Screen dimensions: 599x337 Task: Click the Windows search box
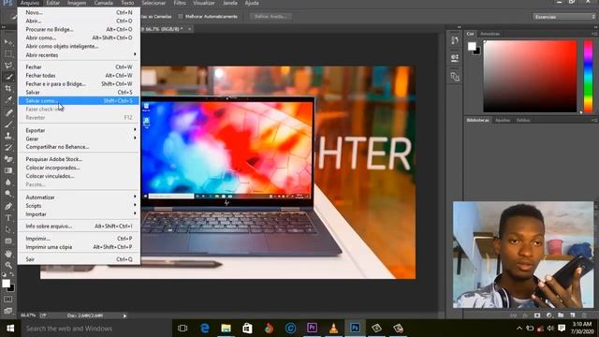tap(95, 329)
